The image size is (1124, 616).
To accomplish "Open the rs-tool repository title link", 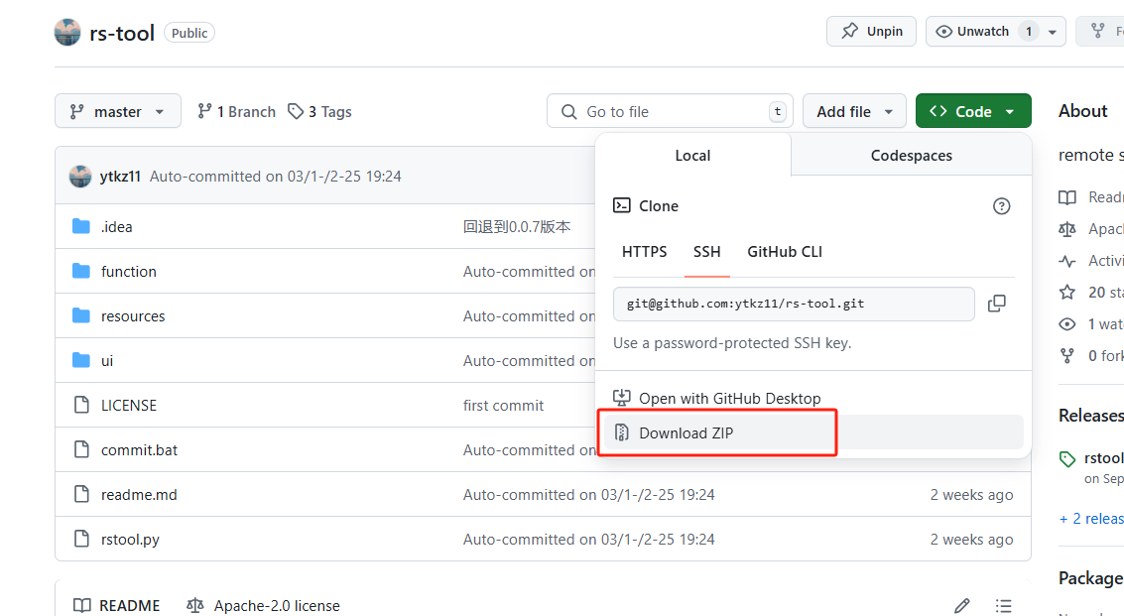I will pyautogui.click(x=122, y=33).
